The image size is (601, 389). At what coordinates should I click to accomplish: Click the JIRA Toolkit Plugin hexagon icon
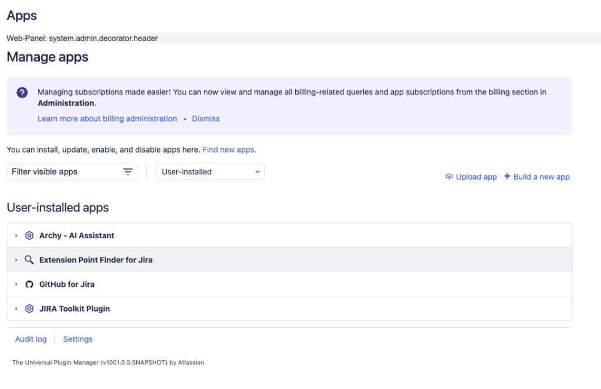(29, 309)
